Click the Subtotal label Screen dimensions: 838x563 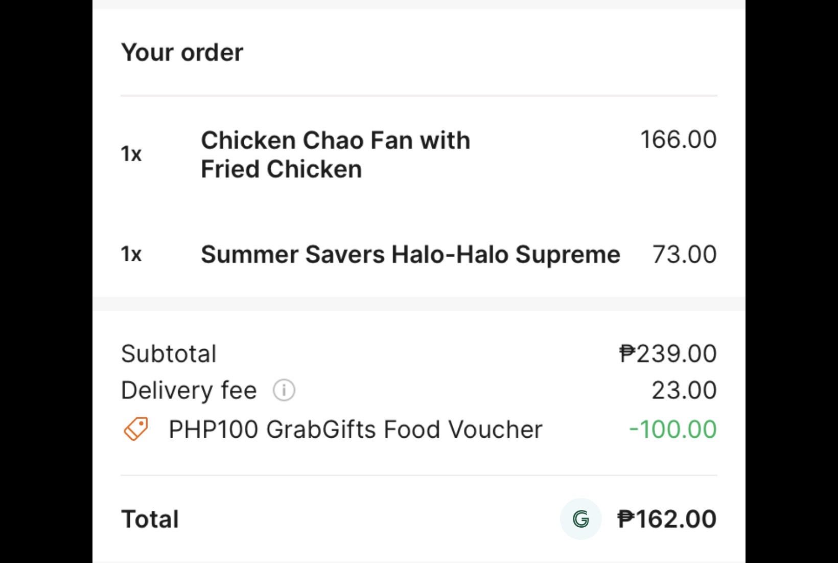pos(169,354)
